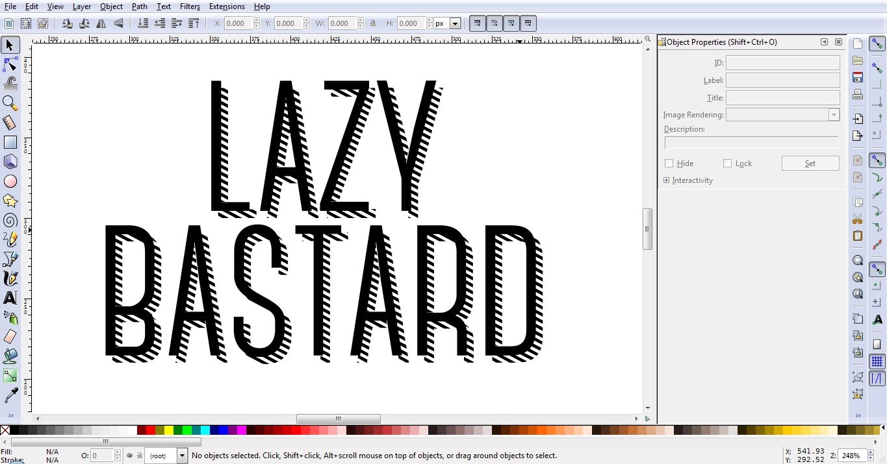887x464 pixels.
Task: Pick the Node editing tool
Action: tap(10, 64)
